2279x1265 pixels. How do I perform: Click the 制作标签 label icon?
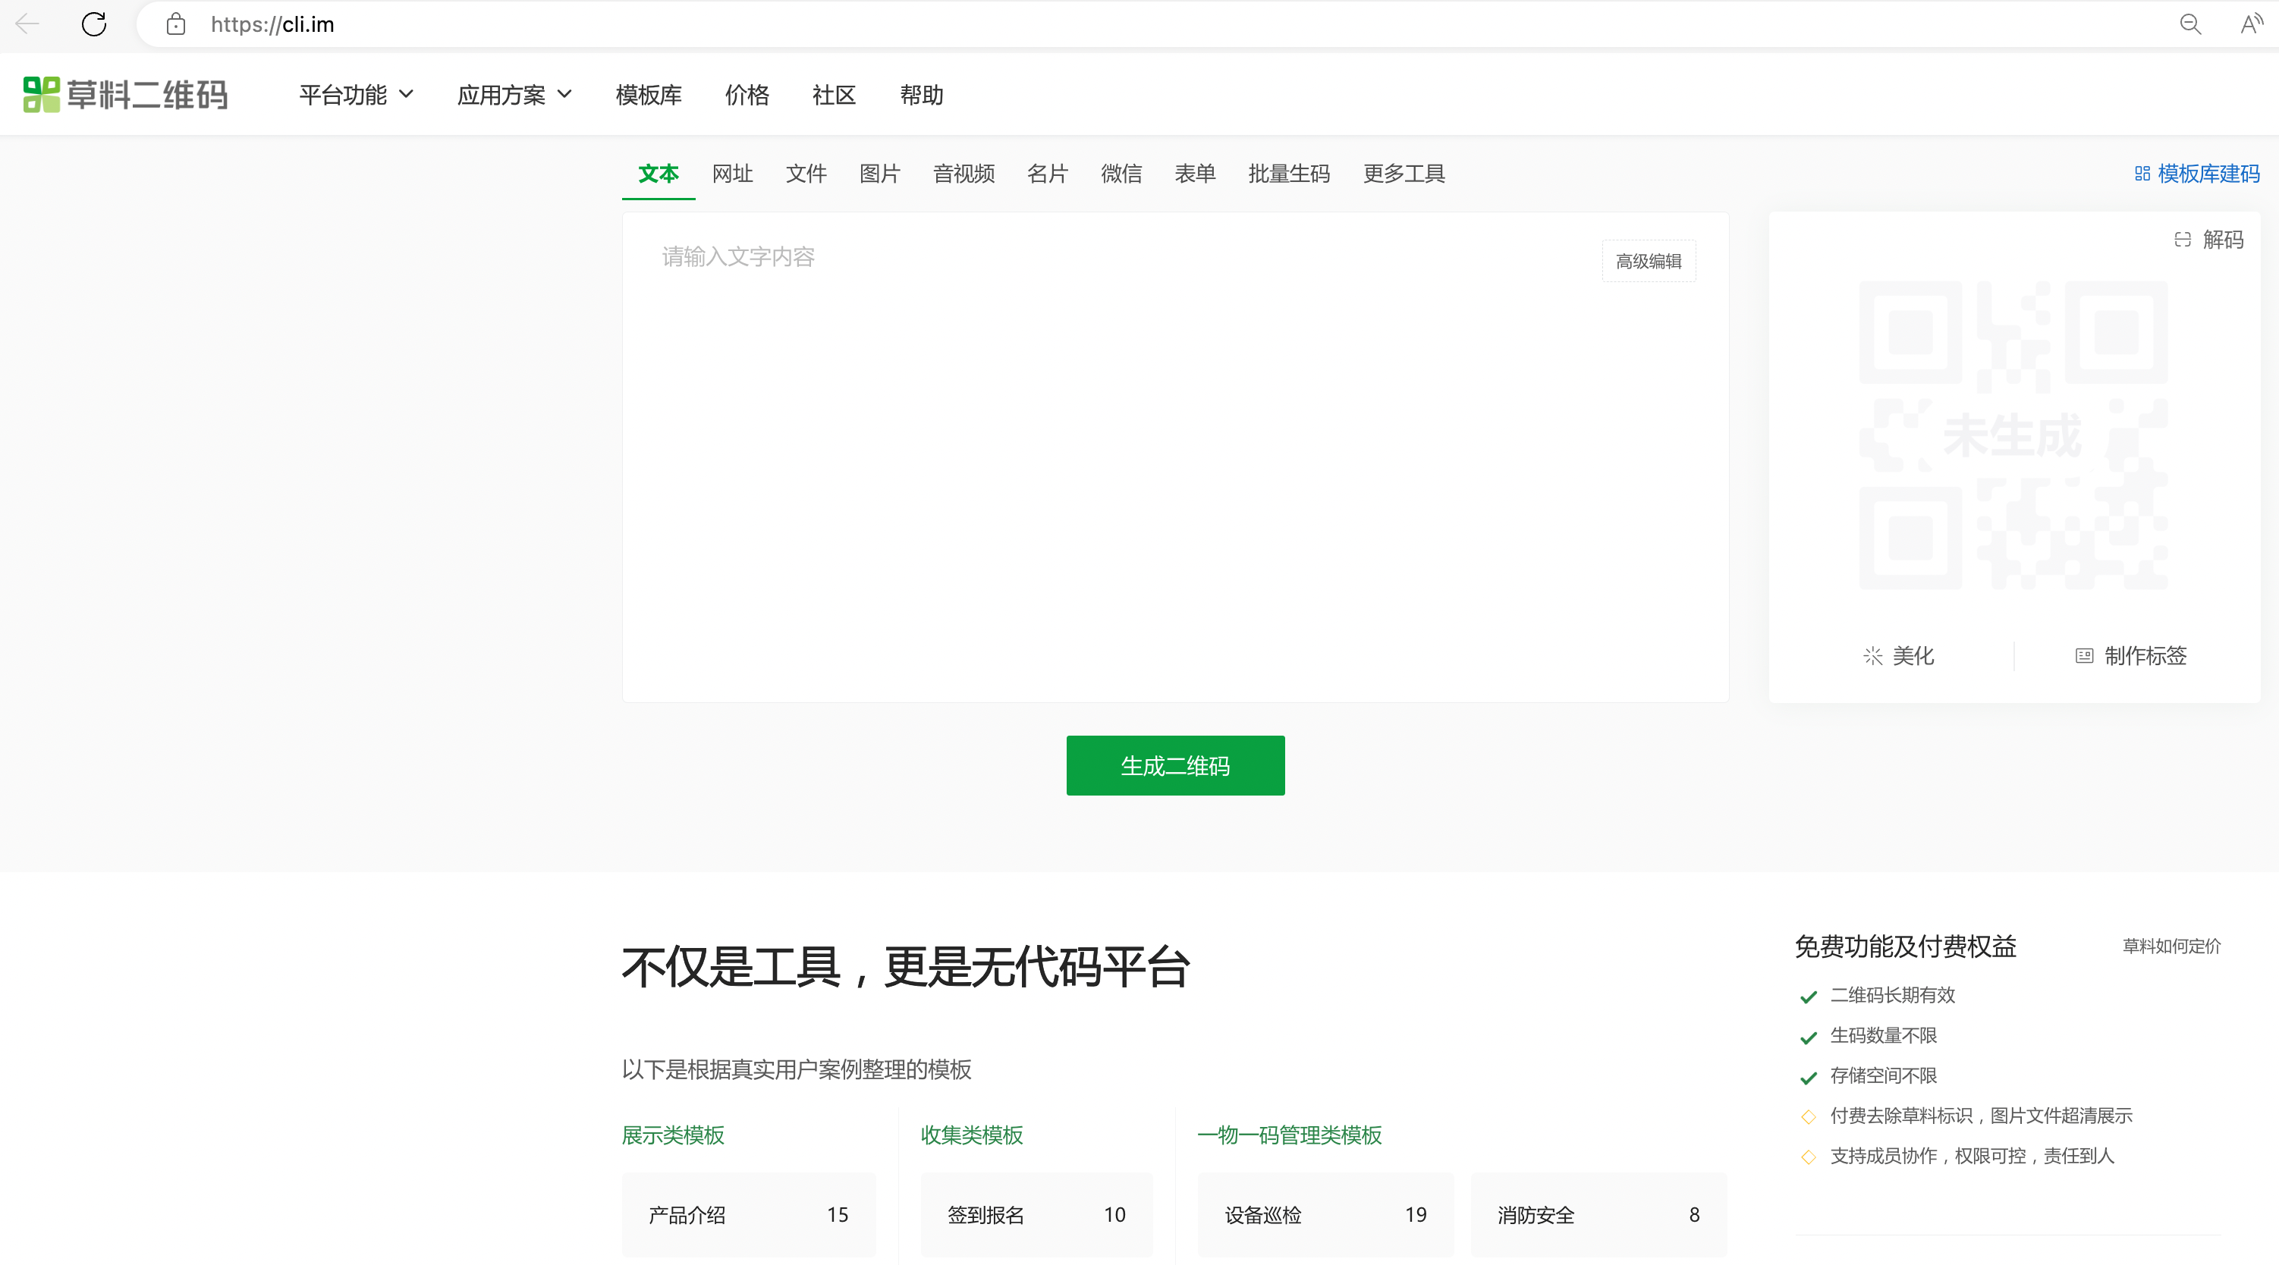[2083, 655]
